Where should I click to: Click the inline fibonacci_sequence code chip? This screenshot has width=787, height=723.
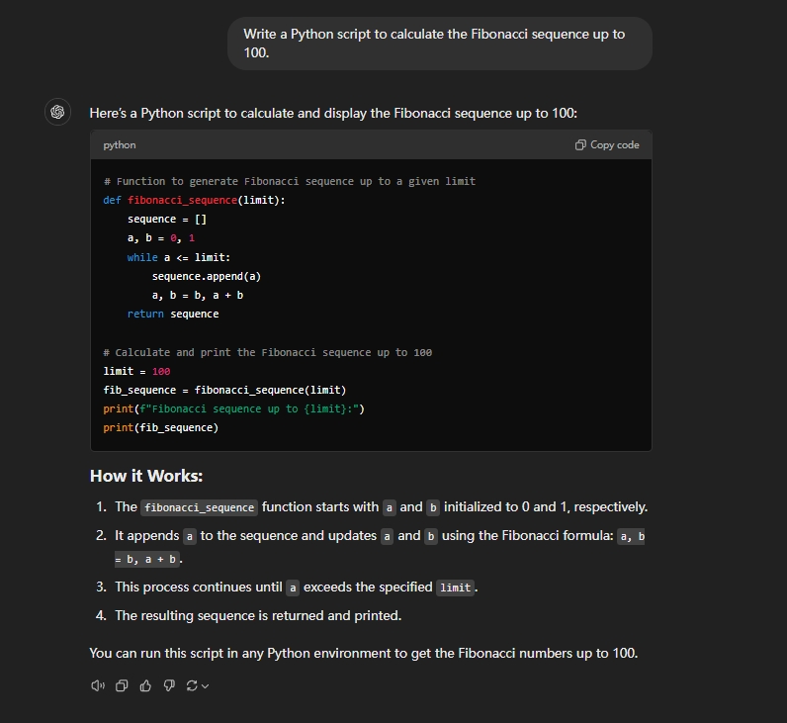tap(199, 507)
